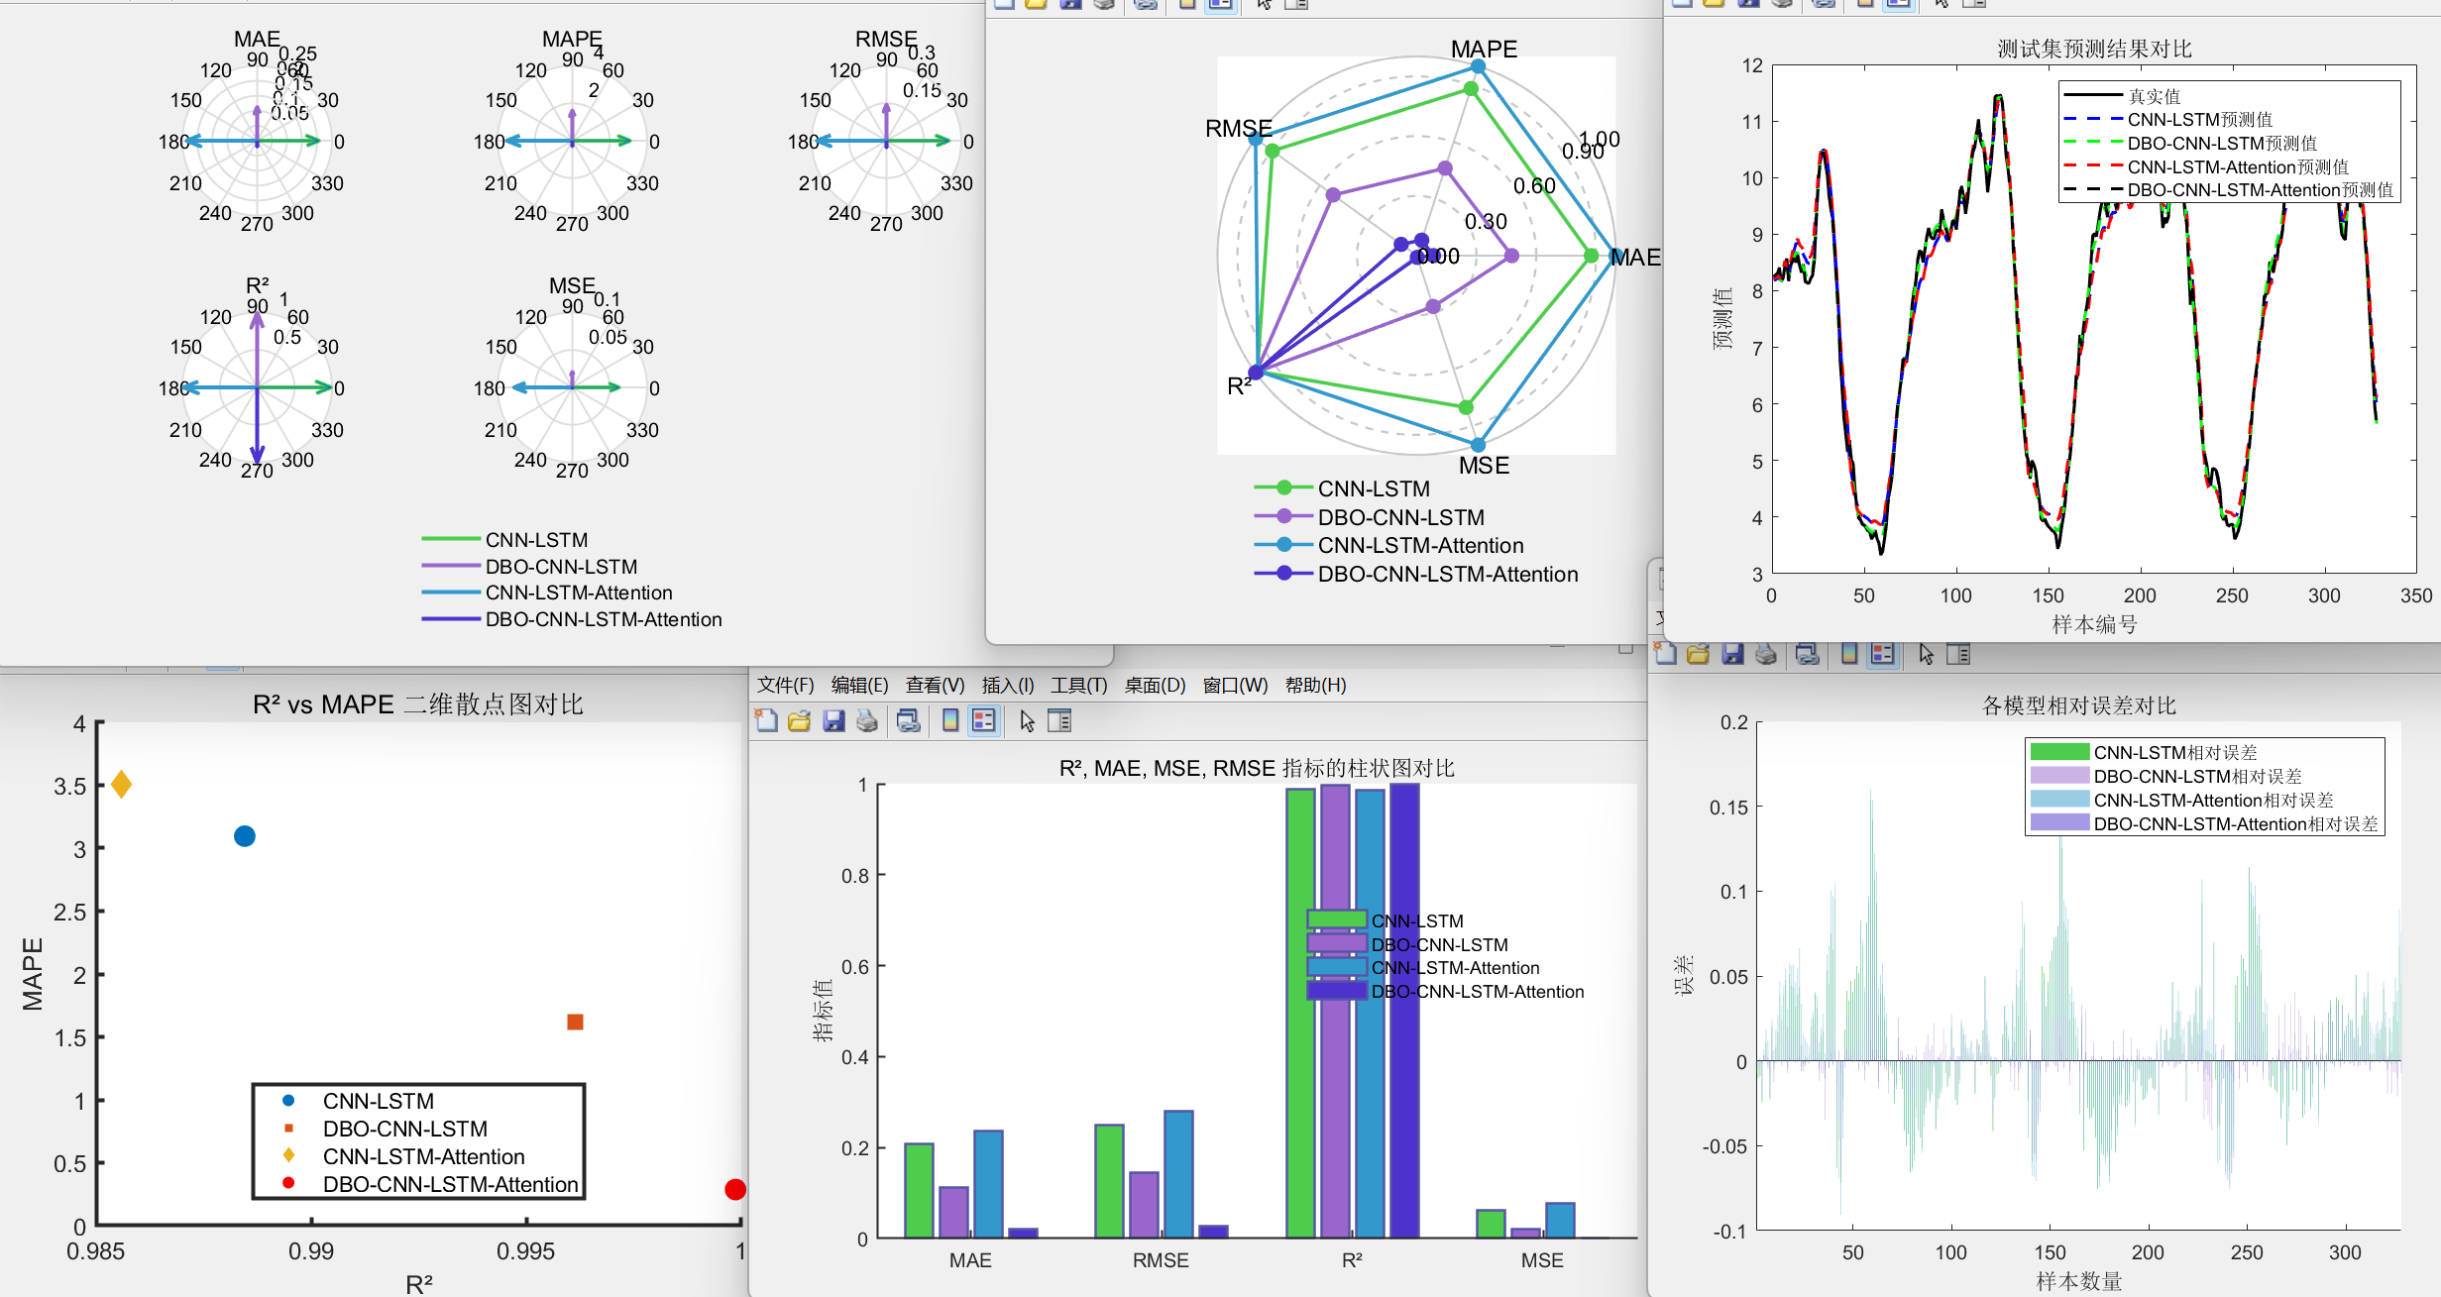Expand the 窗口(W) Window menu
This screenshot has width=2441, height=1297.
point(1234,686)
